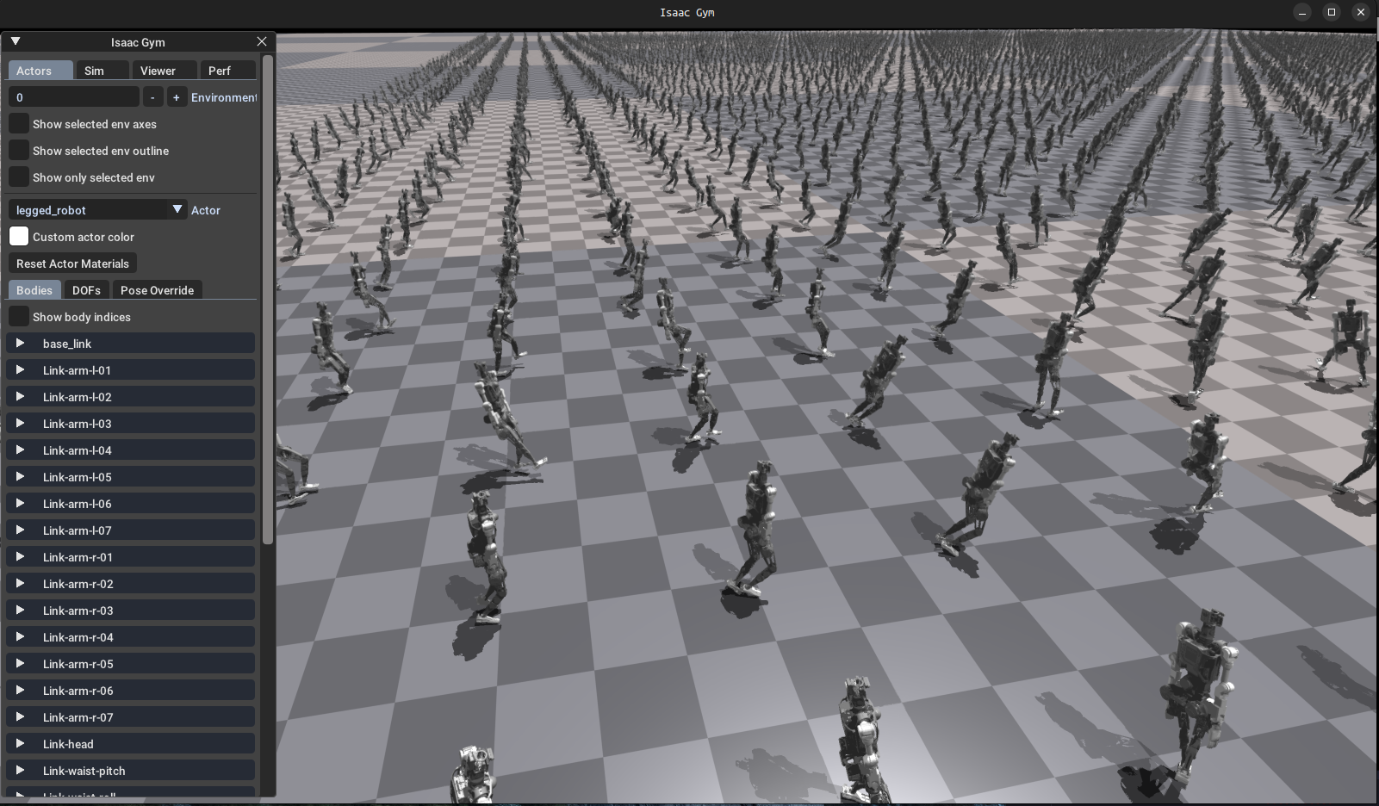Switch to the Actors tab
The height and width of the screenshot is (806, 1379).
(x=40, y=71)
